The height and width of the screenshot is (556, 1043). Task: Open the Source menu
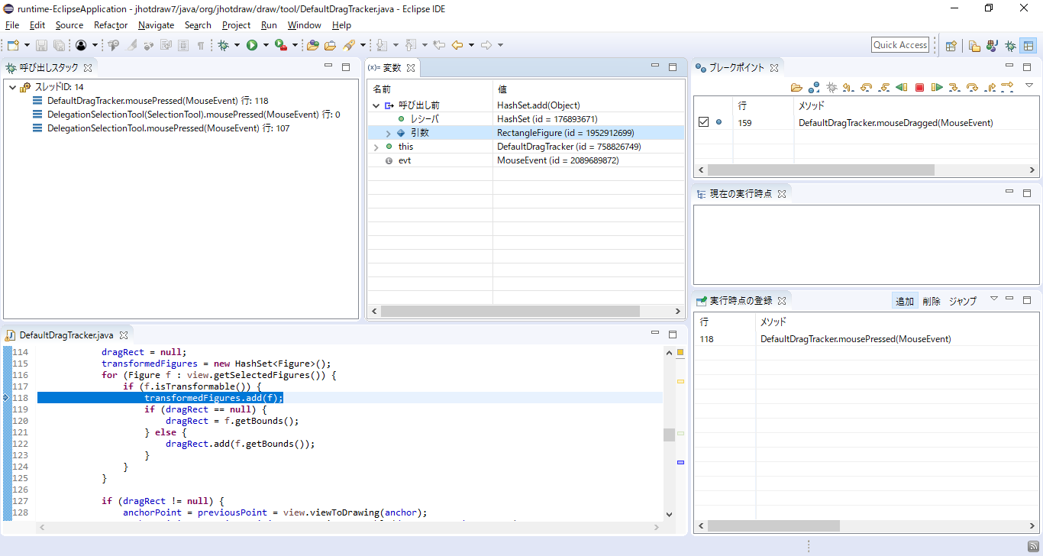69,25
